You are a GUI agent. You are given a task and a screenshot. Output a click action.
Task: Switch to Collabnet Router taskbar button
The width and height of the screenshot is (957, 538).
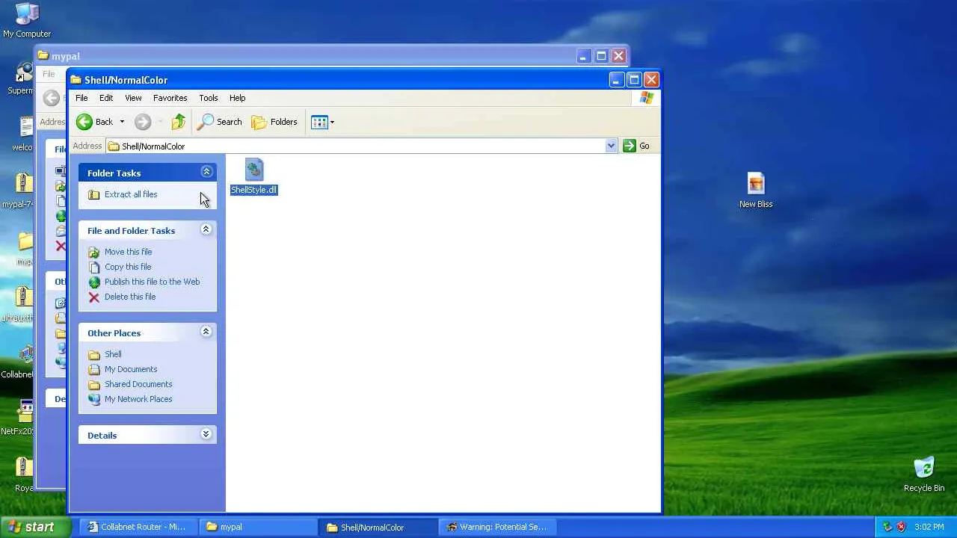coord(137,527)
